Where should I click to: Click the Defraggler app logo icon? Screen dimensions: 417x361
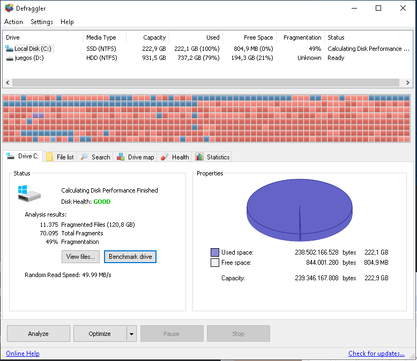(x=9, y=8)
